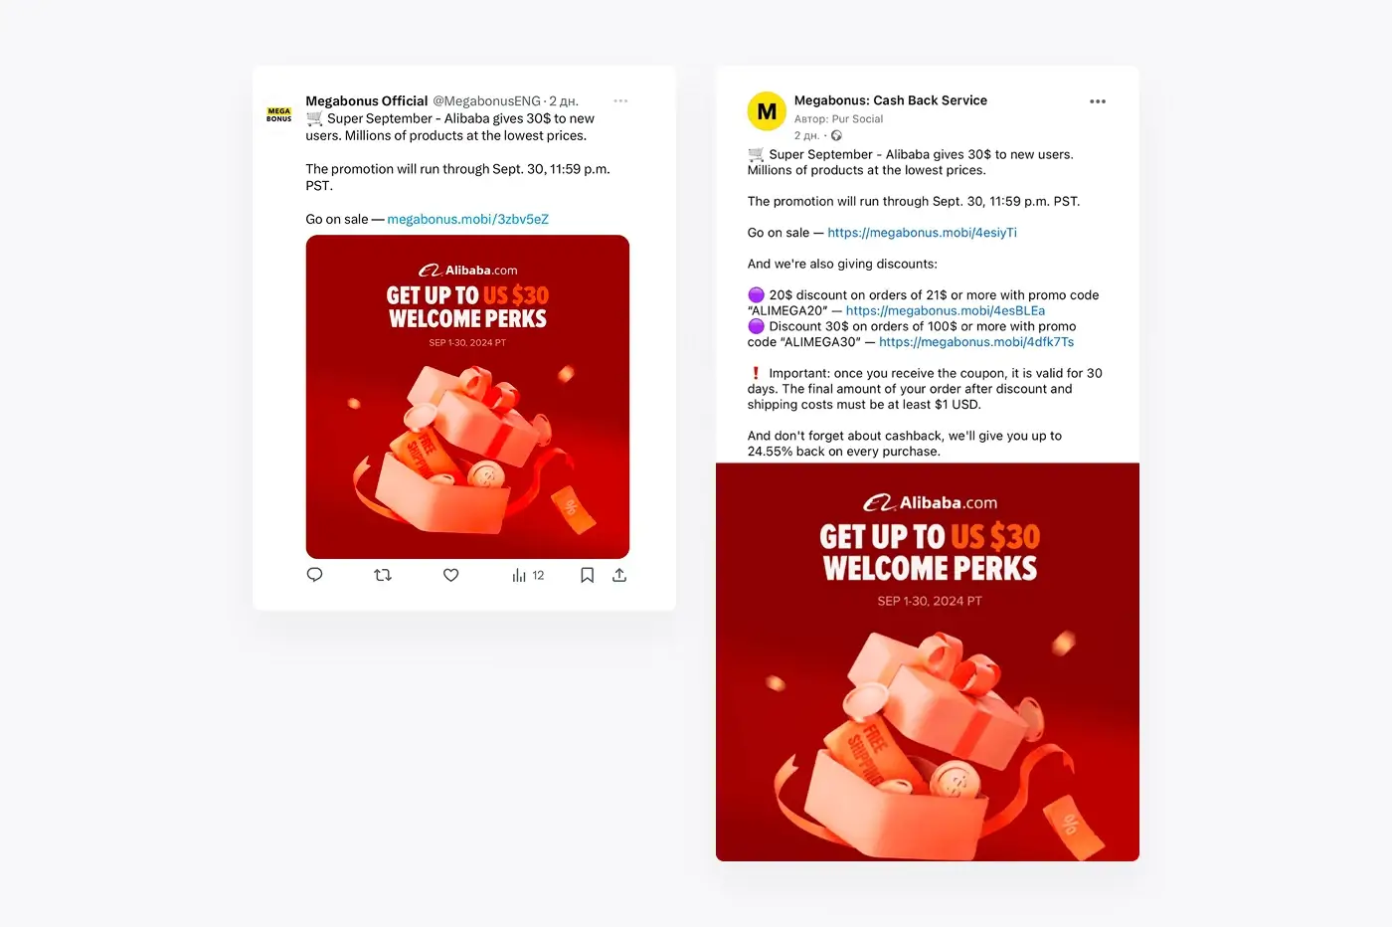The width and height of the screenshot is (1392, 927).
Task: Open the Megabonus Official avatar logo
Action: 279,115
